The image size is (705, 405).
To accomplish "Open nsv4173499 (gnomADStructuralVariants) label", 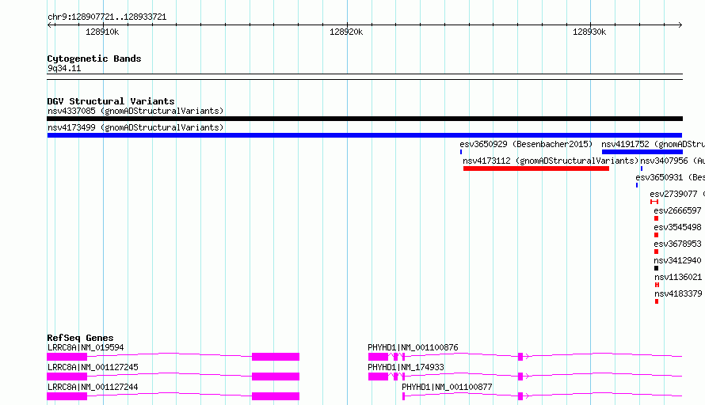I will click(135, 127).
